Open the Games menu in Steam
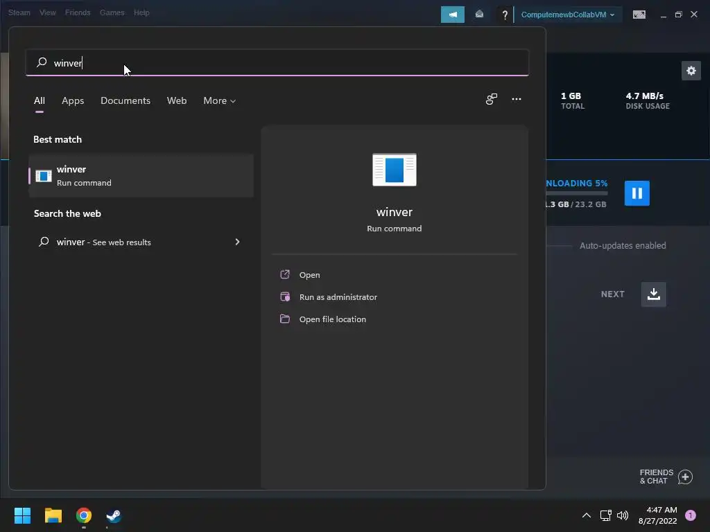Image resolution: width=710 pixels, height=532 pixels. (112, 12)
